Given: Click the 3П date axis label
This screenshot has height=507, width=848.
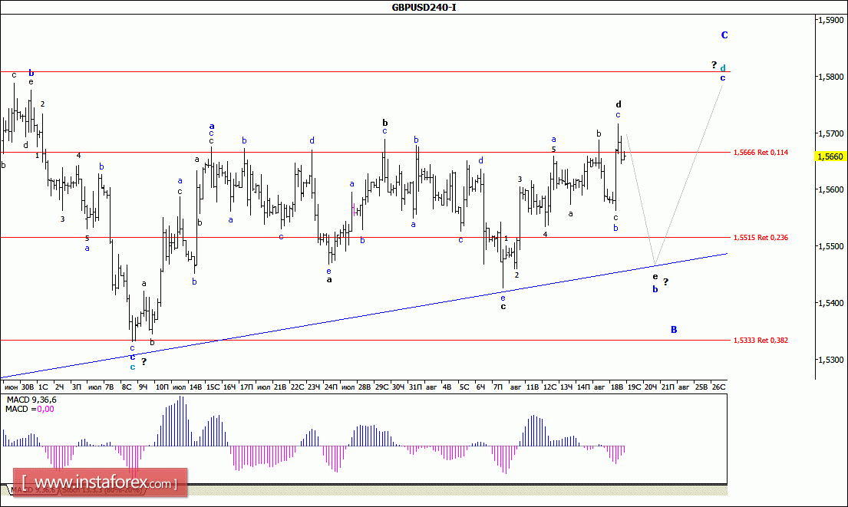Looking at the screenshot, I should 77,387.
